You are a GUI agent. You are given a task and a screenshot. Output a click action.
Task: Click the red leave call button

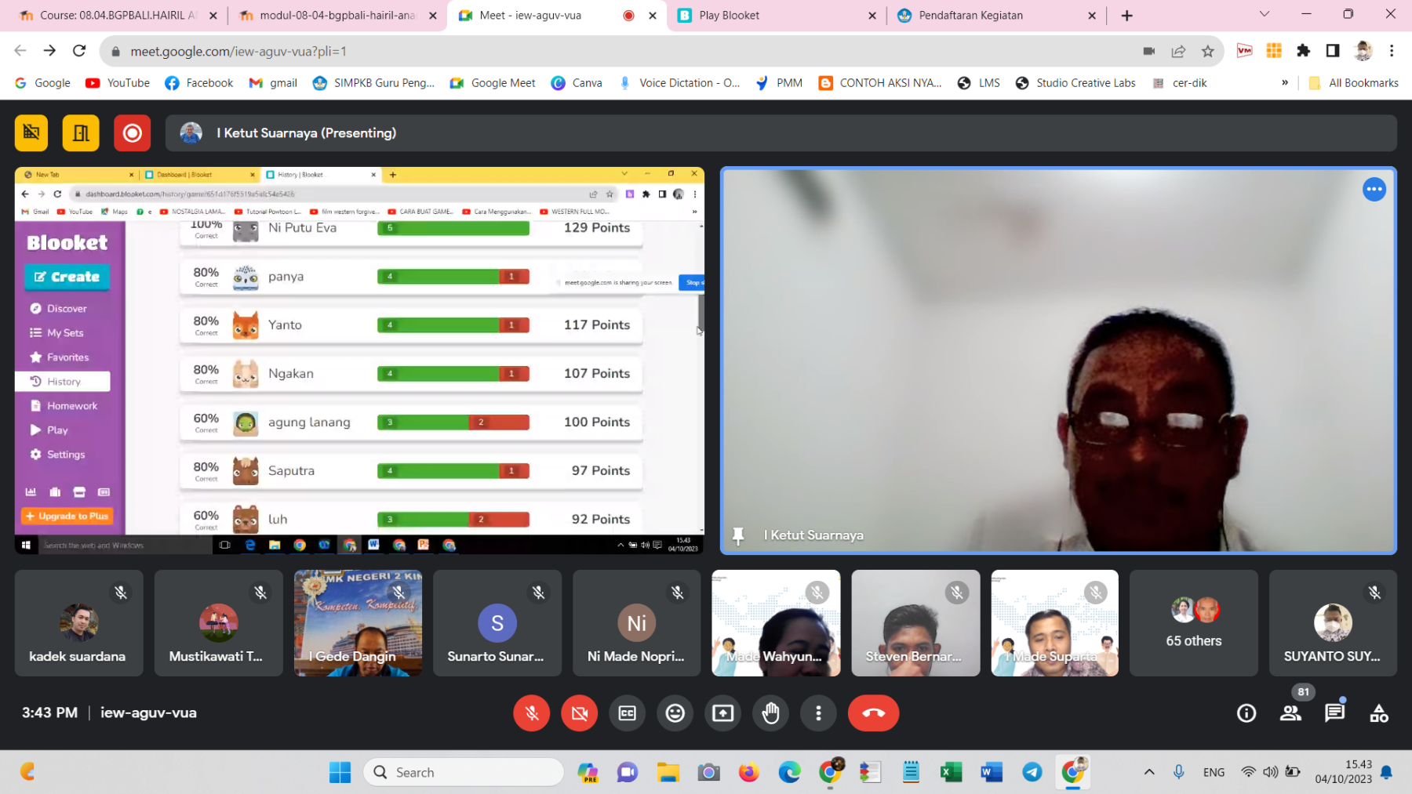pos(873,712)
